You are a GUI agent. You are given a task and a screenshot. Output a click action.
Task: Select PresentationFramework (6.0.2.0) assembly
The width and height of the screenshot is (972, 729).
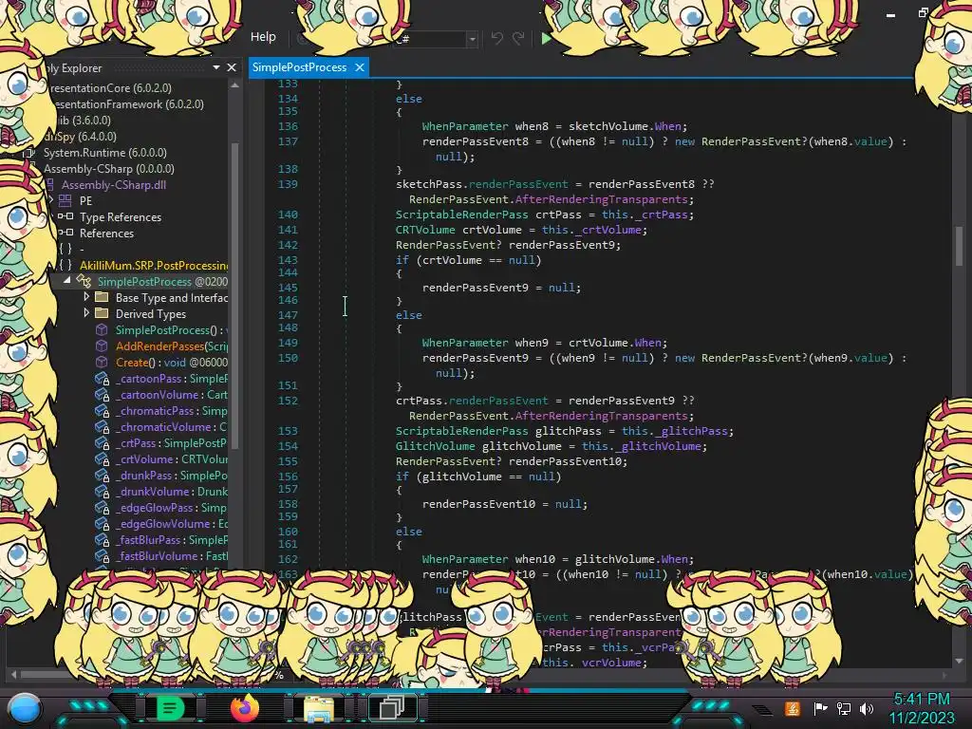click(x=127, y=104)
